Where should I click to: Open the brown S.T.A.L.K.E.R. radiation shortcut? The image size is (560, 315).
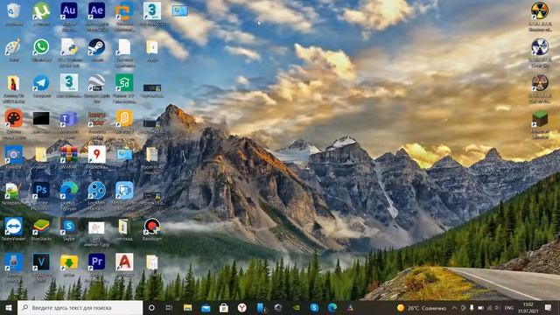tap(540, 83)
